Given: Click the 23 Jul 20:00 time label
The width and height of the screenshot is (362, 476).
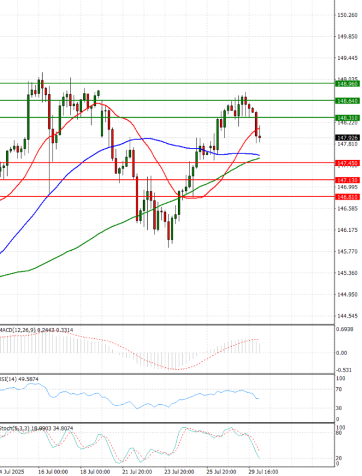Looking at the screenshot, I should pyautogui.click(x=179, y=472).
